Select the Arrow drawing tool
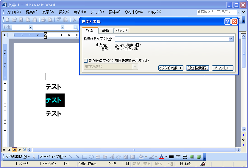The image size is (248, 168). pos(78,157)
